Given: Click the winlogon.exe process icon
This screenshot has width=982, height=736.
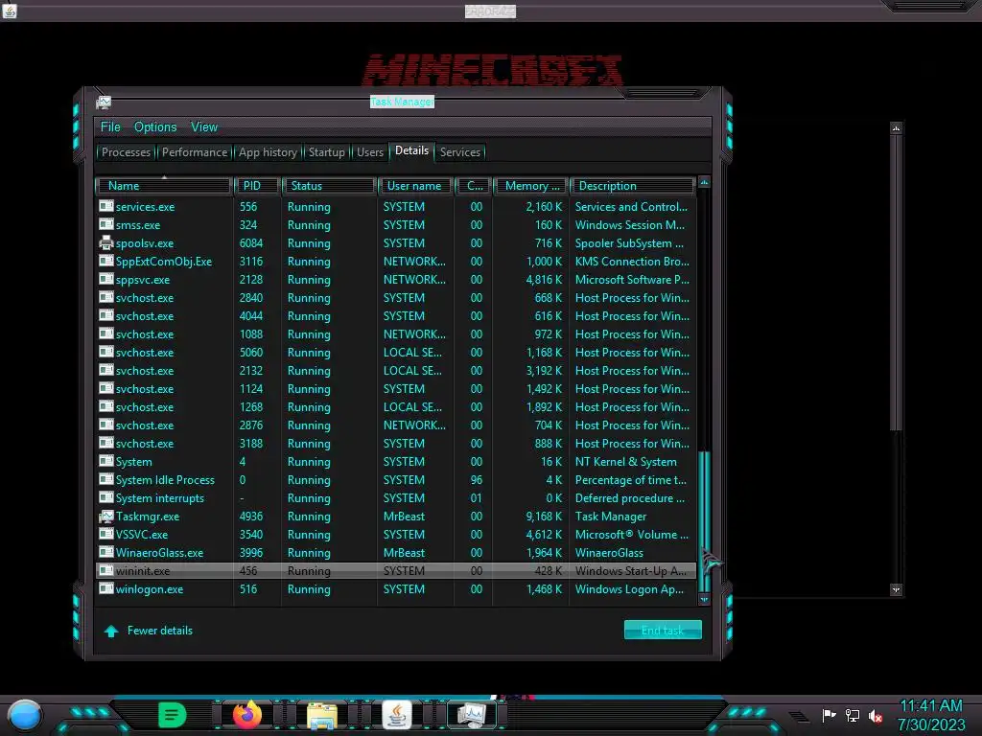Looking at the screenshot, I should tap(105, 588).
